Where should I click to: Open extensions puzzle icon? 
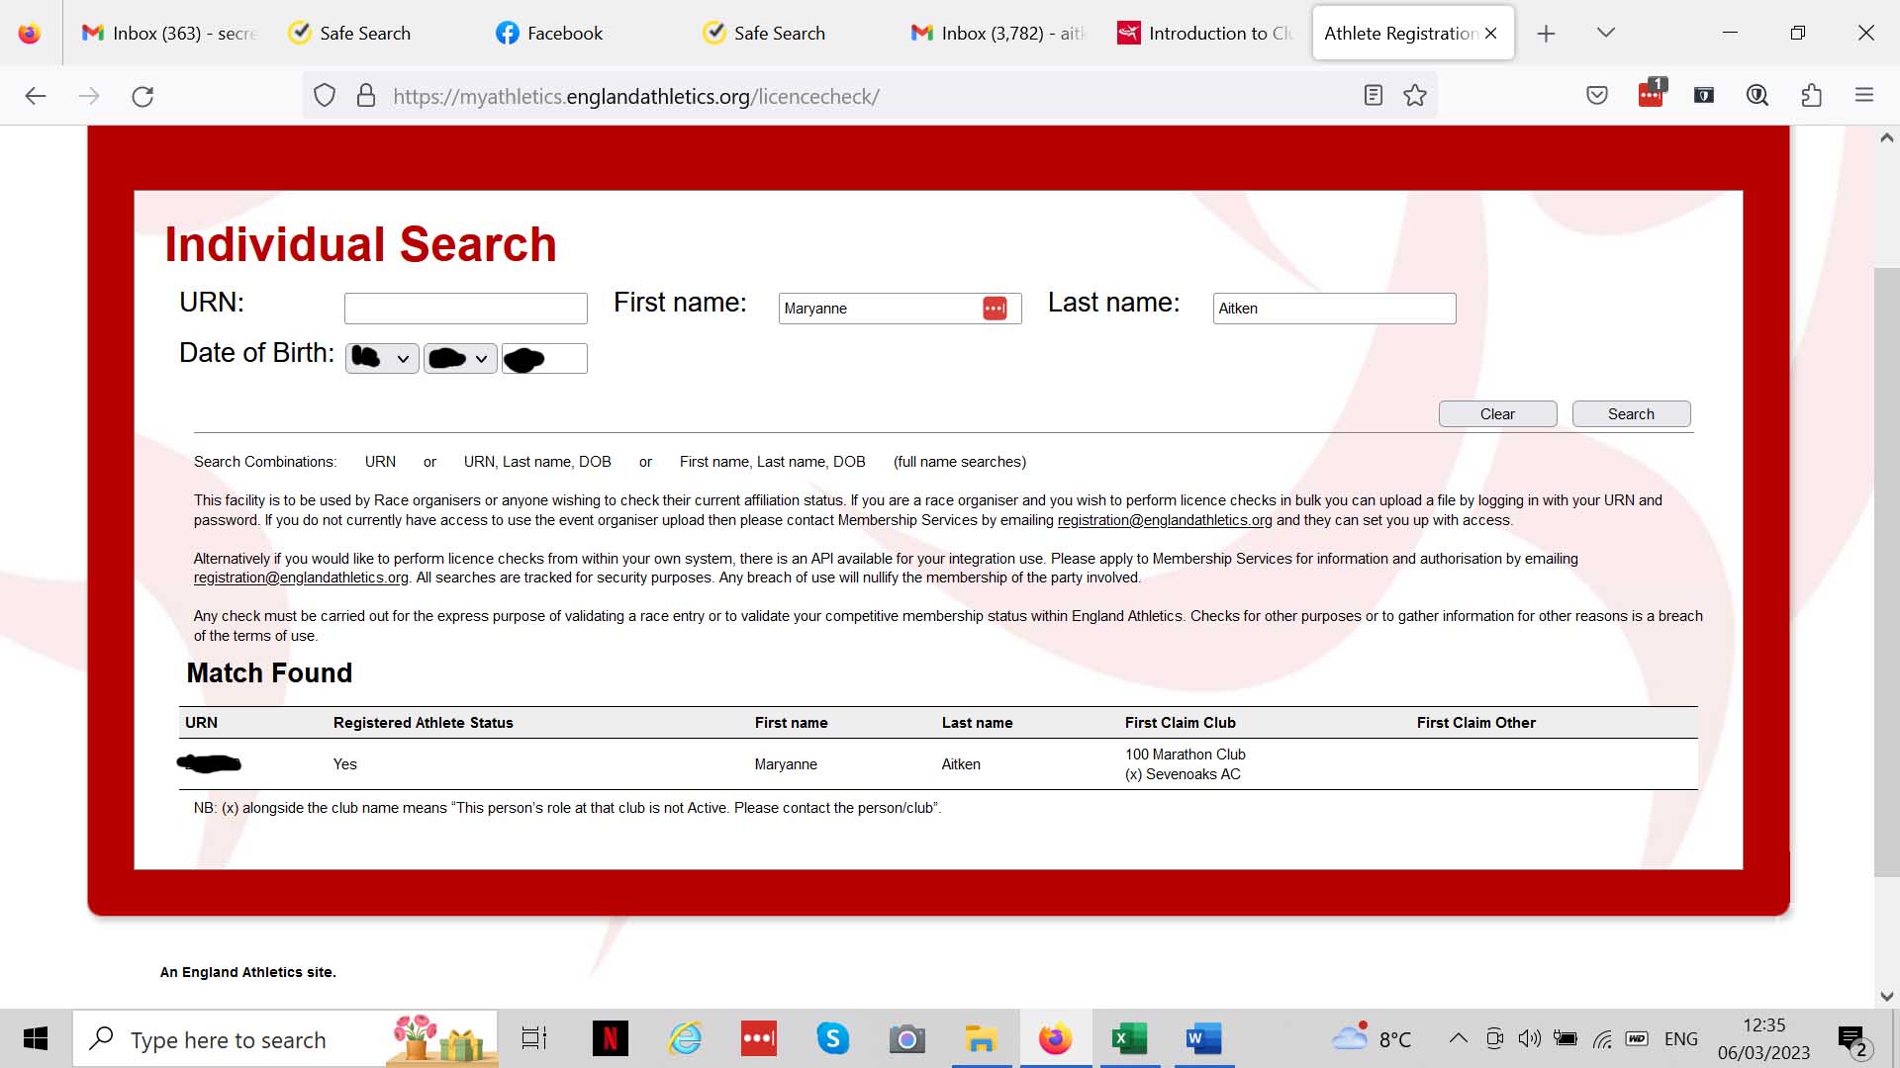coord(1811,96)
